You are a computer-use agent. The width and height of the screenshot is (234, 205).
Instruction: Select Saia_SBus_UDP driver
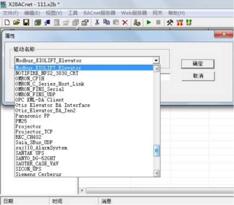click(x=84, y=142)
